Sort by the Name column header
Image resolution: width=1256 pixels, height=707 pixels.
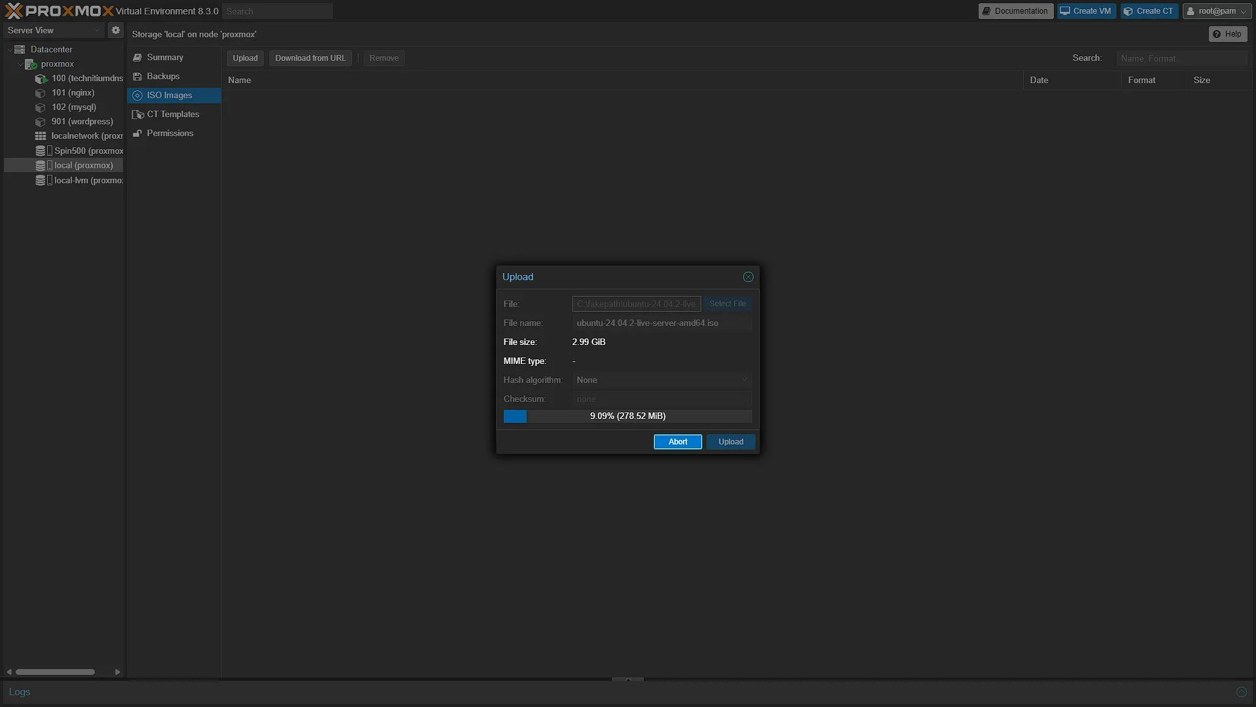click(x=622, y=80)
